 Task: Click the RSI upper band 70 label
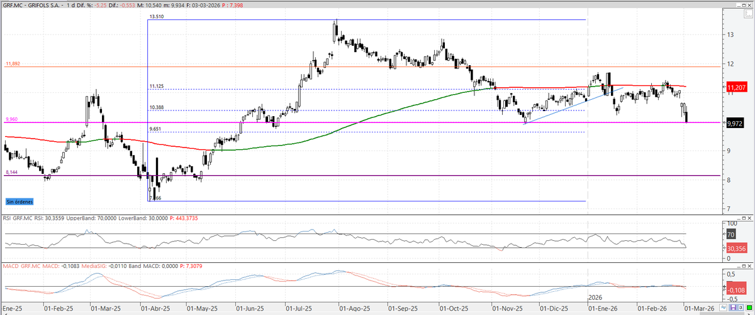[730, 233]
